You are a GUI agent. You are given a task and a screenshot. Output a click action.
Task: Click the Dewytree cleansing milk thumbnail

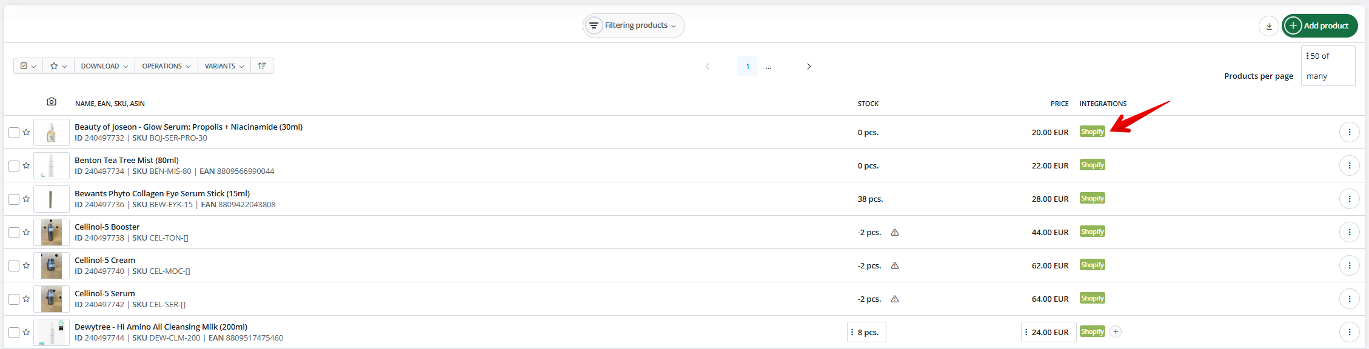[52, 332]
